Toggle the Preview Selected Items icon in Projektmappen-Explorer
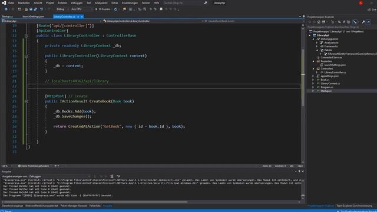This screenshot has width=377, height=212. (368, 22)
